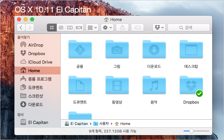Click the status bar item count text

(112, 131)
